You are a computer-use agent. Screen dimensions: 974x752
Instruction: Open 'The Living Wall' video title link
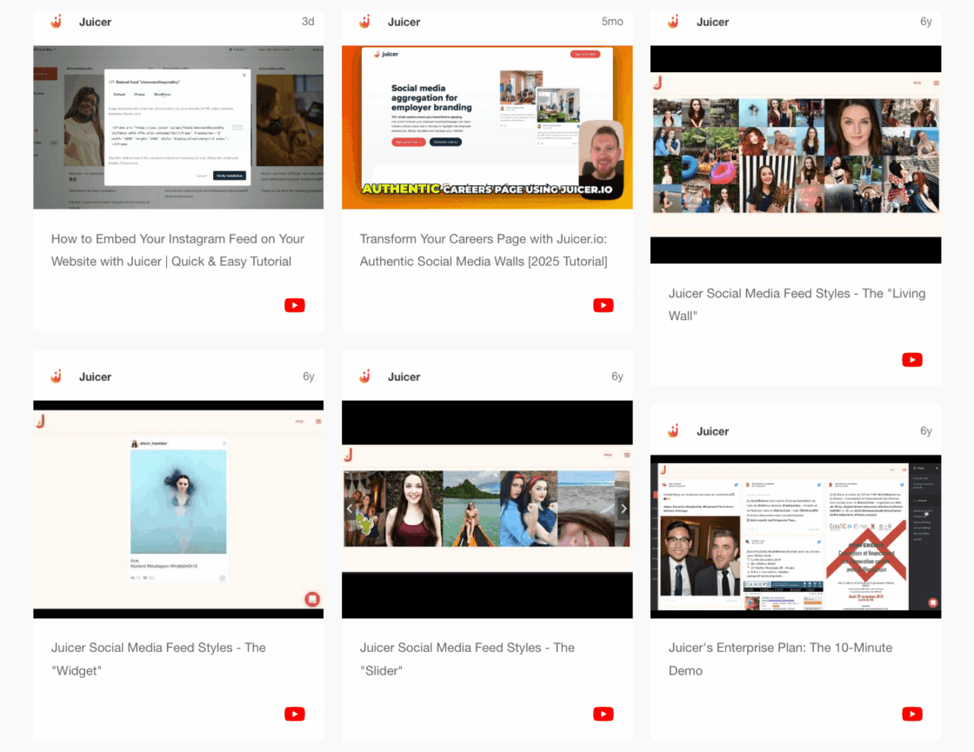pos(797,304)
